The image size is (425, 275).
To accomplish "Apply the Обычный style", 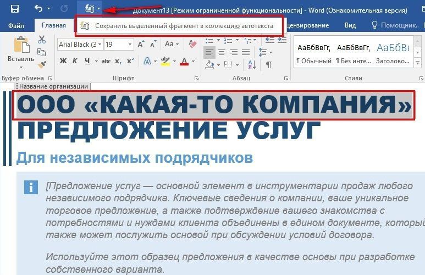I will click(314, 54).
